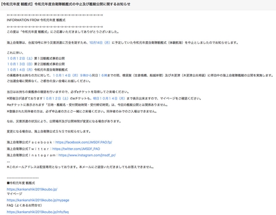Click the email subject line at the top

pyautogui.click(x=65, y=4)
